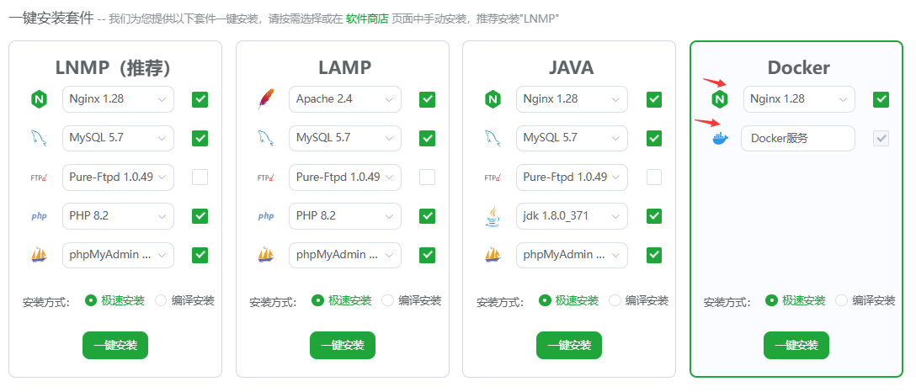Click the MySQL dolphin icon in LAMP

pyautogui.click(x=266, y=138)
